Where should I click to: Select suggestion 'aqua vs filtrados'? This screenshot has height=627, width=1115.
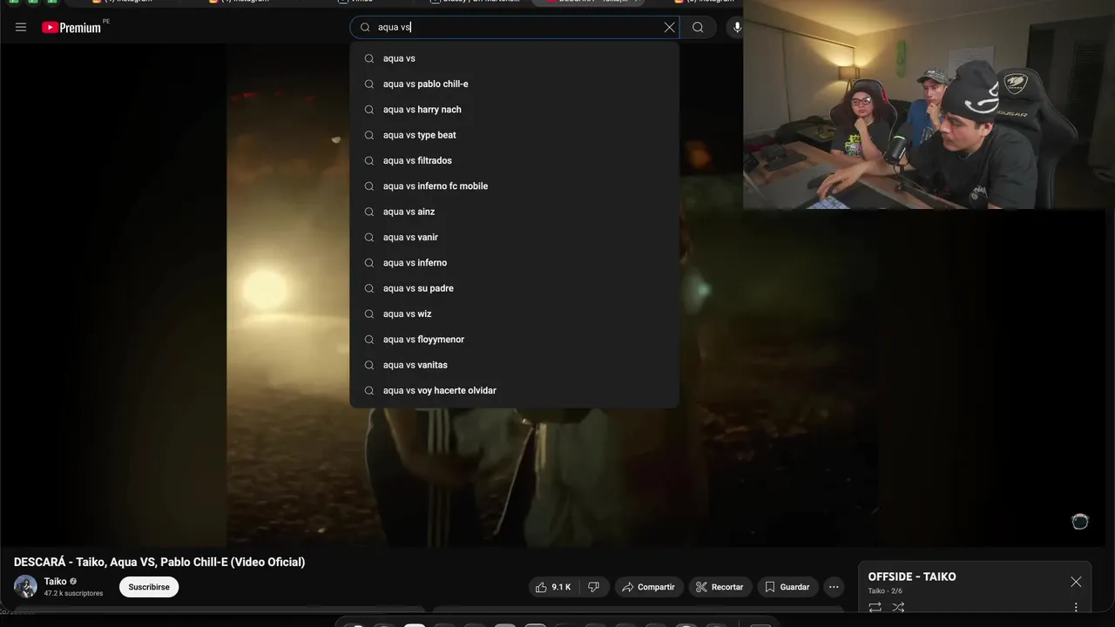[514, 160]
